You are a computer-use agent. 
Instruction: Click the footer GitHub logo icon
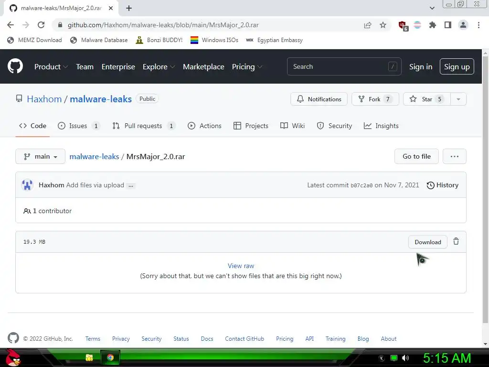click(13, 338)
